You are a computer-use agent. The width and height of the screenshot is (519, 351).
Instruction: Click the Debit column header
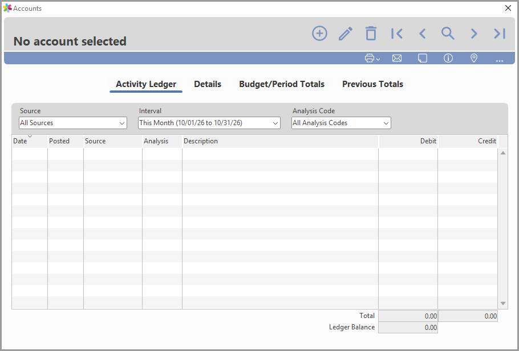[408, 141]
